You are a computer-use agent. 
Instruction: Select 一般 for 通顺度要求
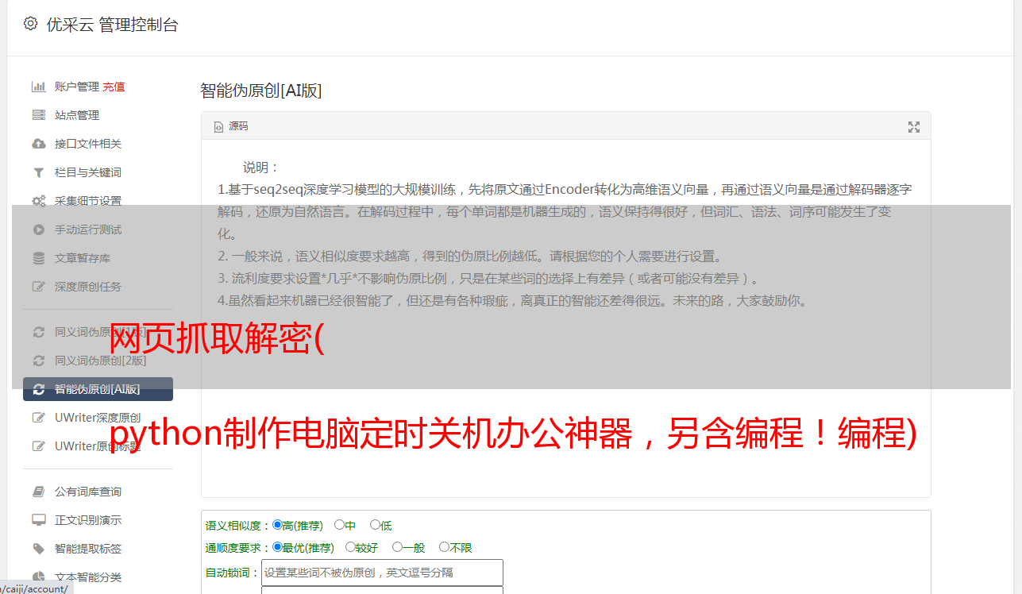click(397, 547)
